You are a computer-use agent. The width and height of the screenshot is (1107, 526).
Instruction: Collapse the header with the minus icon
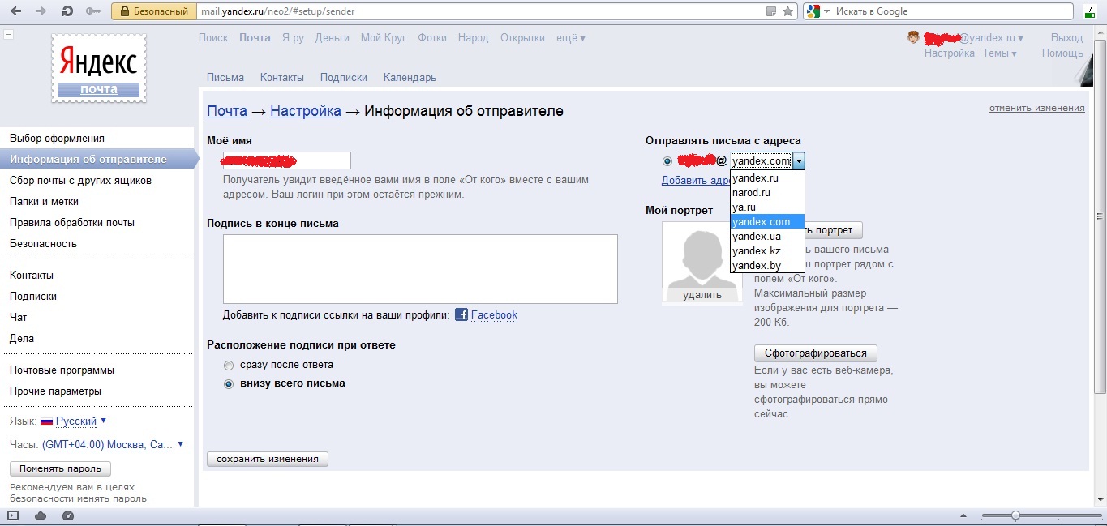(x=8, y=35)
